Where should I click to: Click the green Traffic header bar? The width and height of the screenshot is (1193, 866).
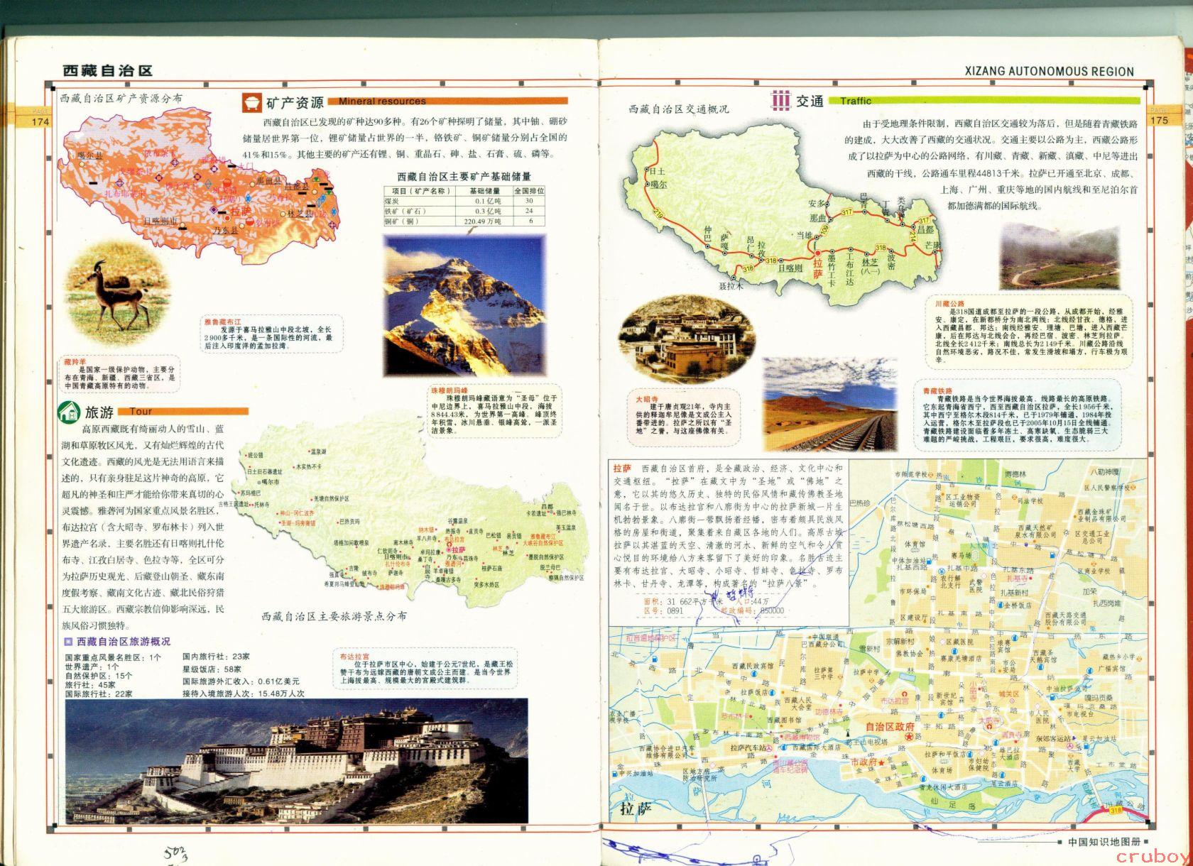tap(986, 101)
